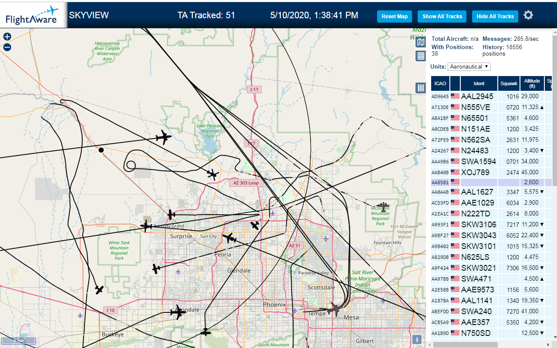Image resolution: width=557 pixels, height=348 pixels.
Task: Select aircraft icon north of I 10 label
Action: tap(99, 290)
